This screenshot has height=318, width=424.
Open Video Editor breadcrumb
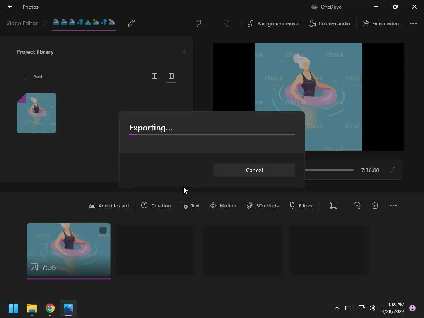click(22, 23)
